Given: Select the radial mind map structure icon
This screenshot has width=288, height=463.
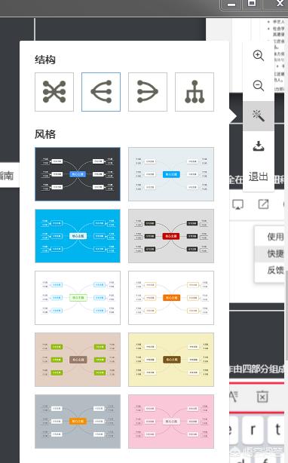Looking at the screenshot, I should 54,92.
